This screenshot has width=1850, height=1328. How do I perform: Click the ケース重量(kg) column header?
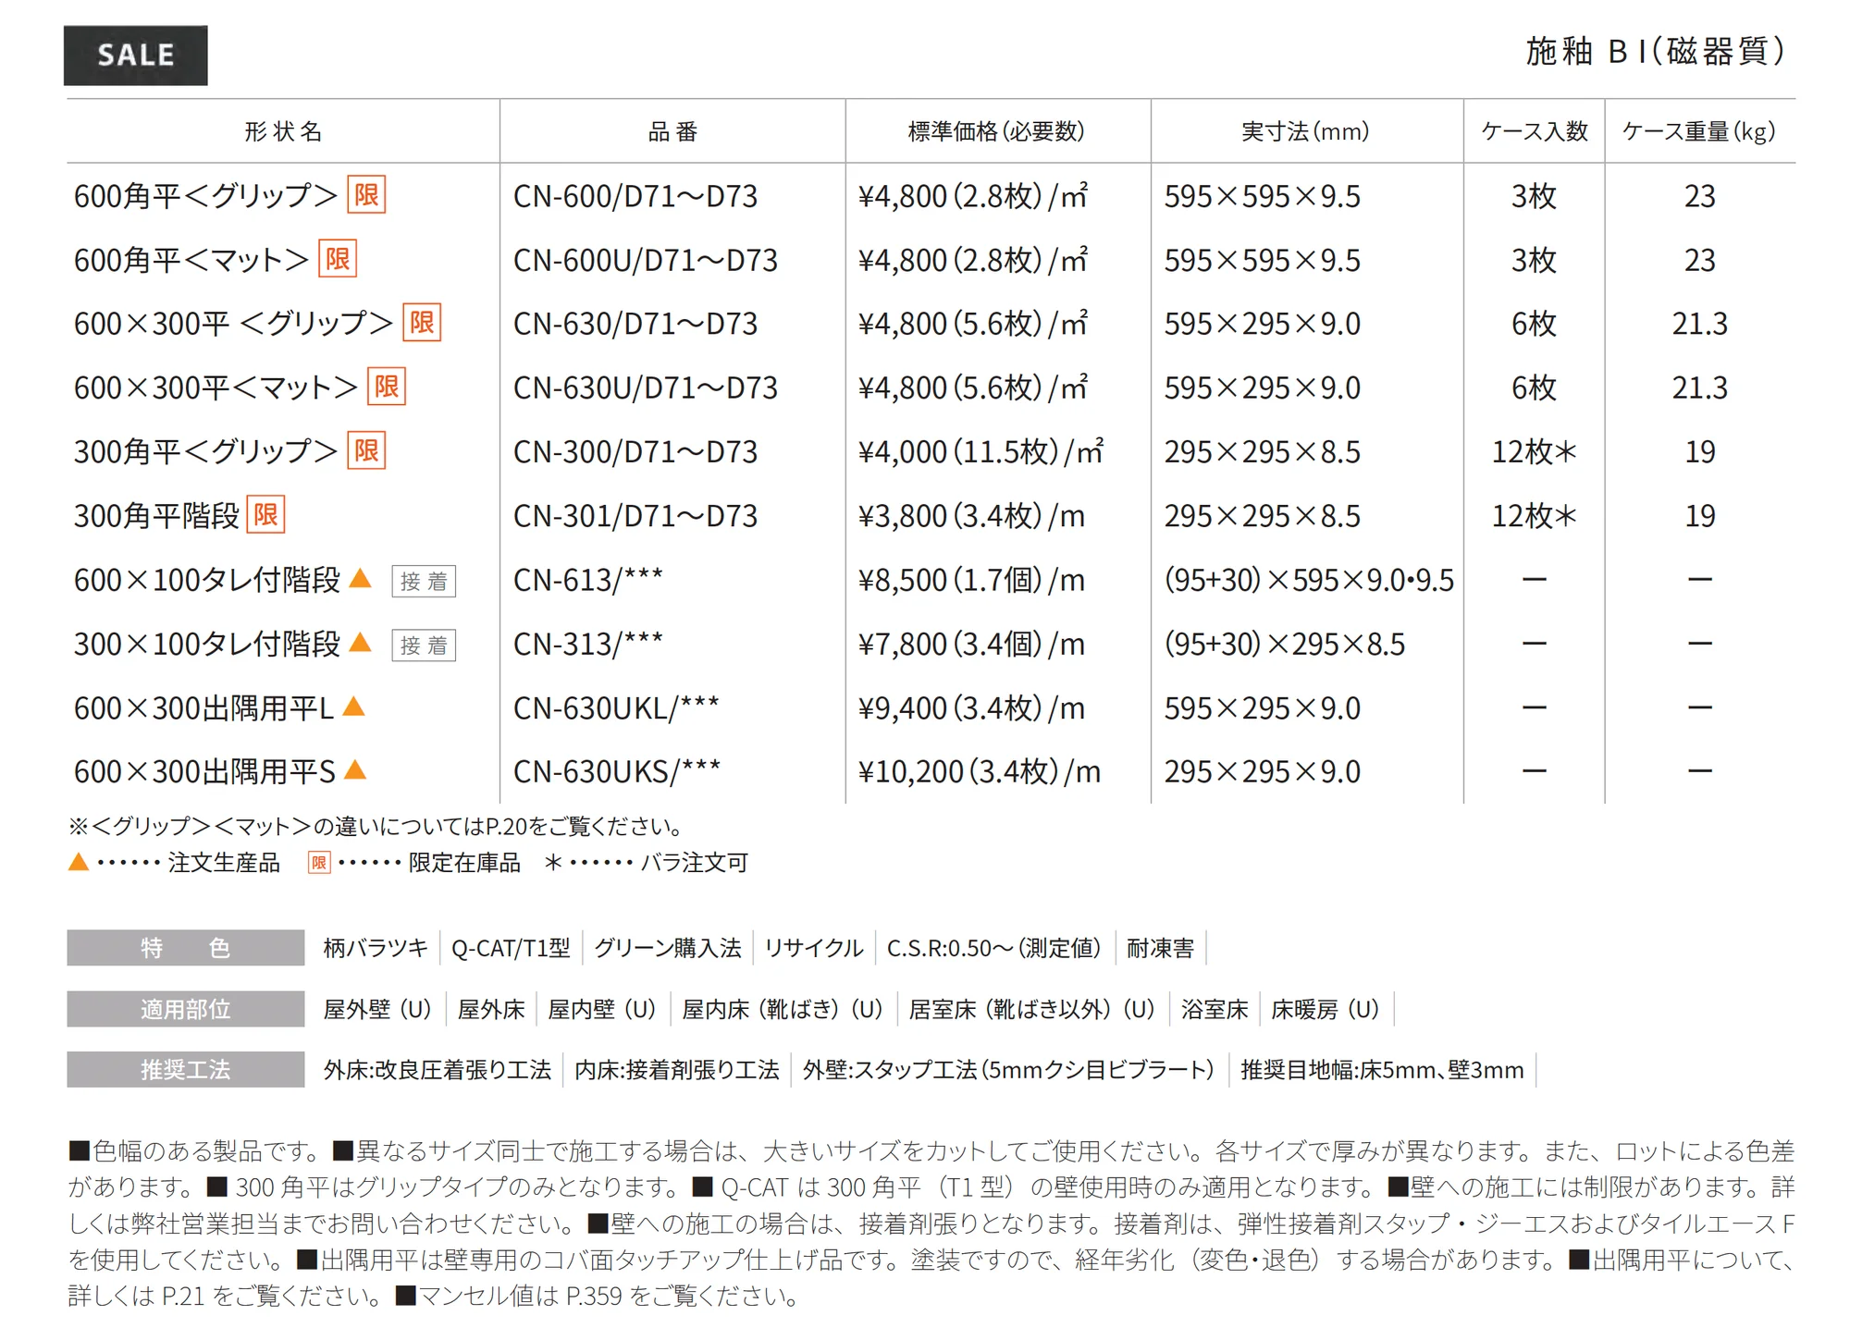point(1699,132)
